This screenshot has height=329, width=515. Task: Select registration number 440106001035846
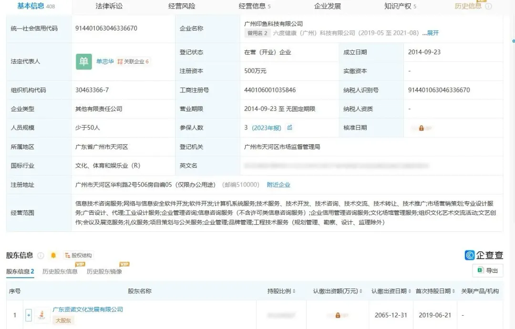click(x=270, y=90)
